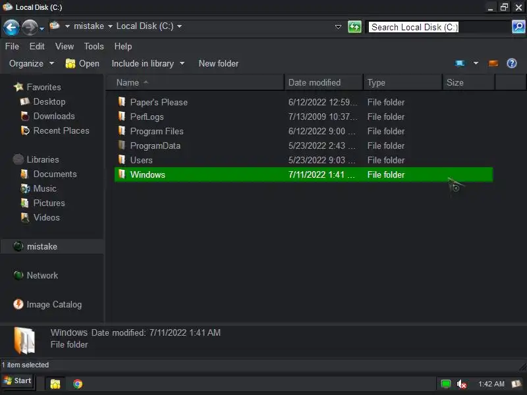This screenshot has width=527, height=395.
Task: Open the Help menu
Action: [x=123, y=46]
